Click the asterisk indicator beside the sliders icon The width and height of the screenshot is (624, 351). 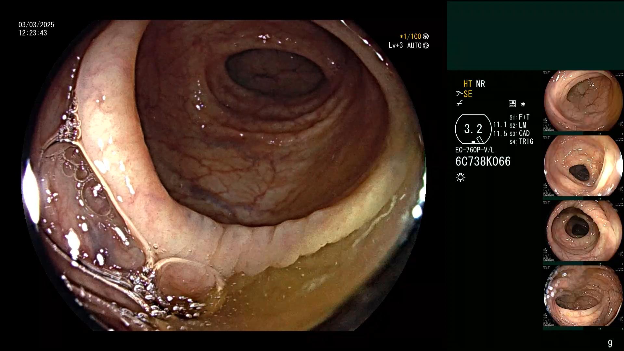pos(523,104)
